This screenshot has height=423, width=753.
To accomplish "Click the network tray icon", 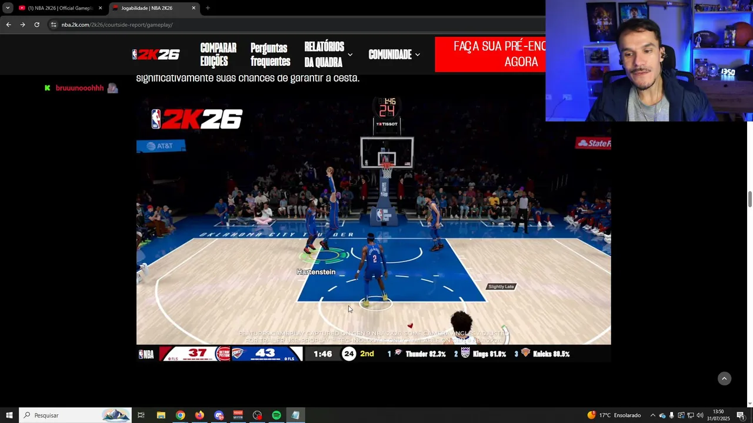I will point(690,415).
